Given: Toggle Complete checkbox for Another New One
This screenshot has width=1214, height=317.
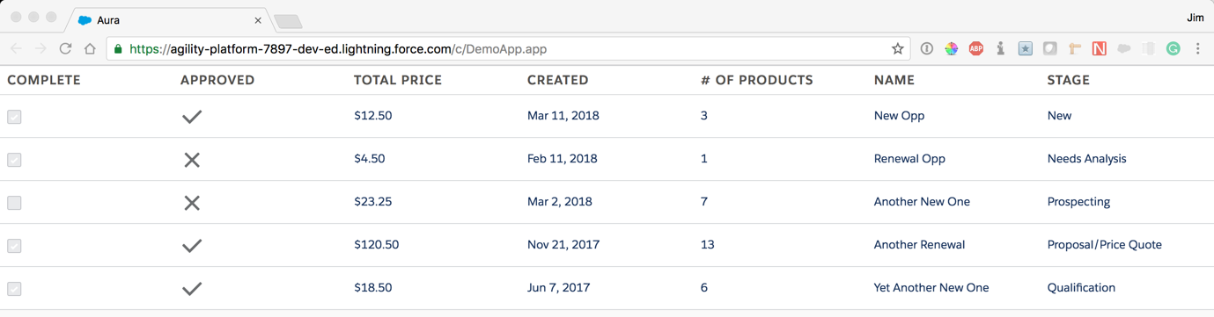Looking at the screenshot, I should (x=14, y=203).
